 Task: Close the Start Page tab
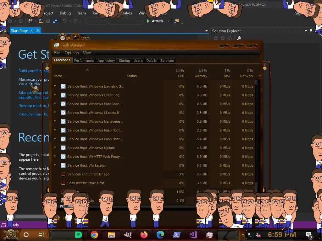38,30
